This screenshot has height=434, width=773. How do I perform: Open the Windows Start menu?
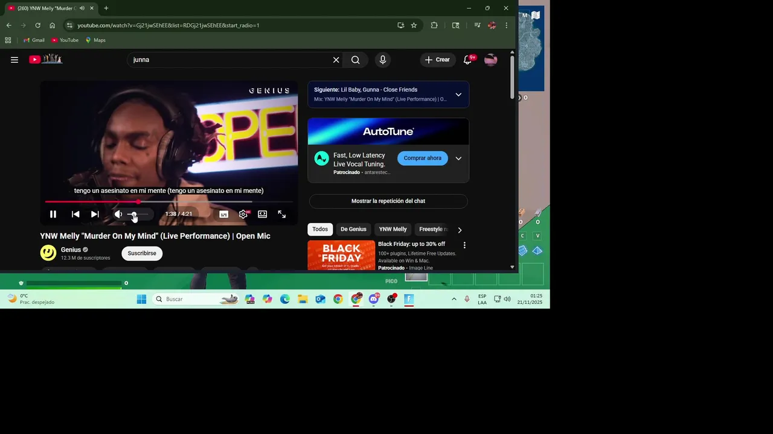click(141, 299)
